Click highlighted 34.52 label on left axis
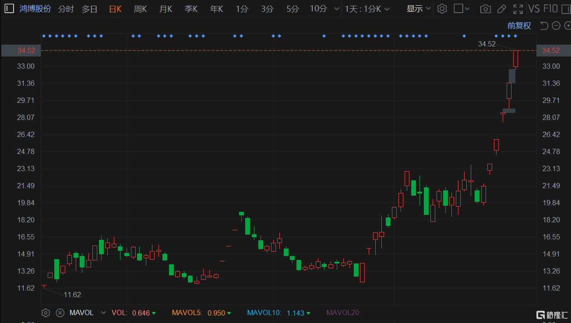This screenshot has width=571, height=323. 21,50
